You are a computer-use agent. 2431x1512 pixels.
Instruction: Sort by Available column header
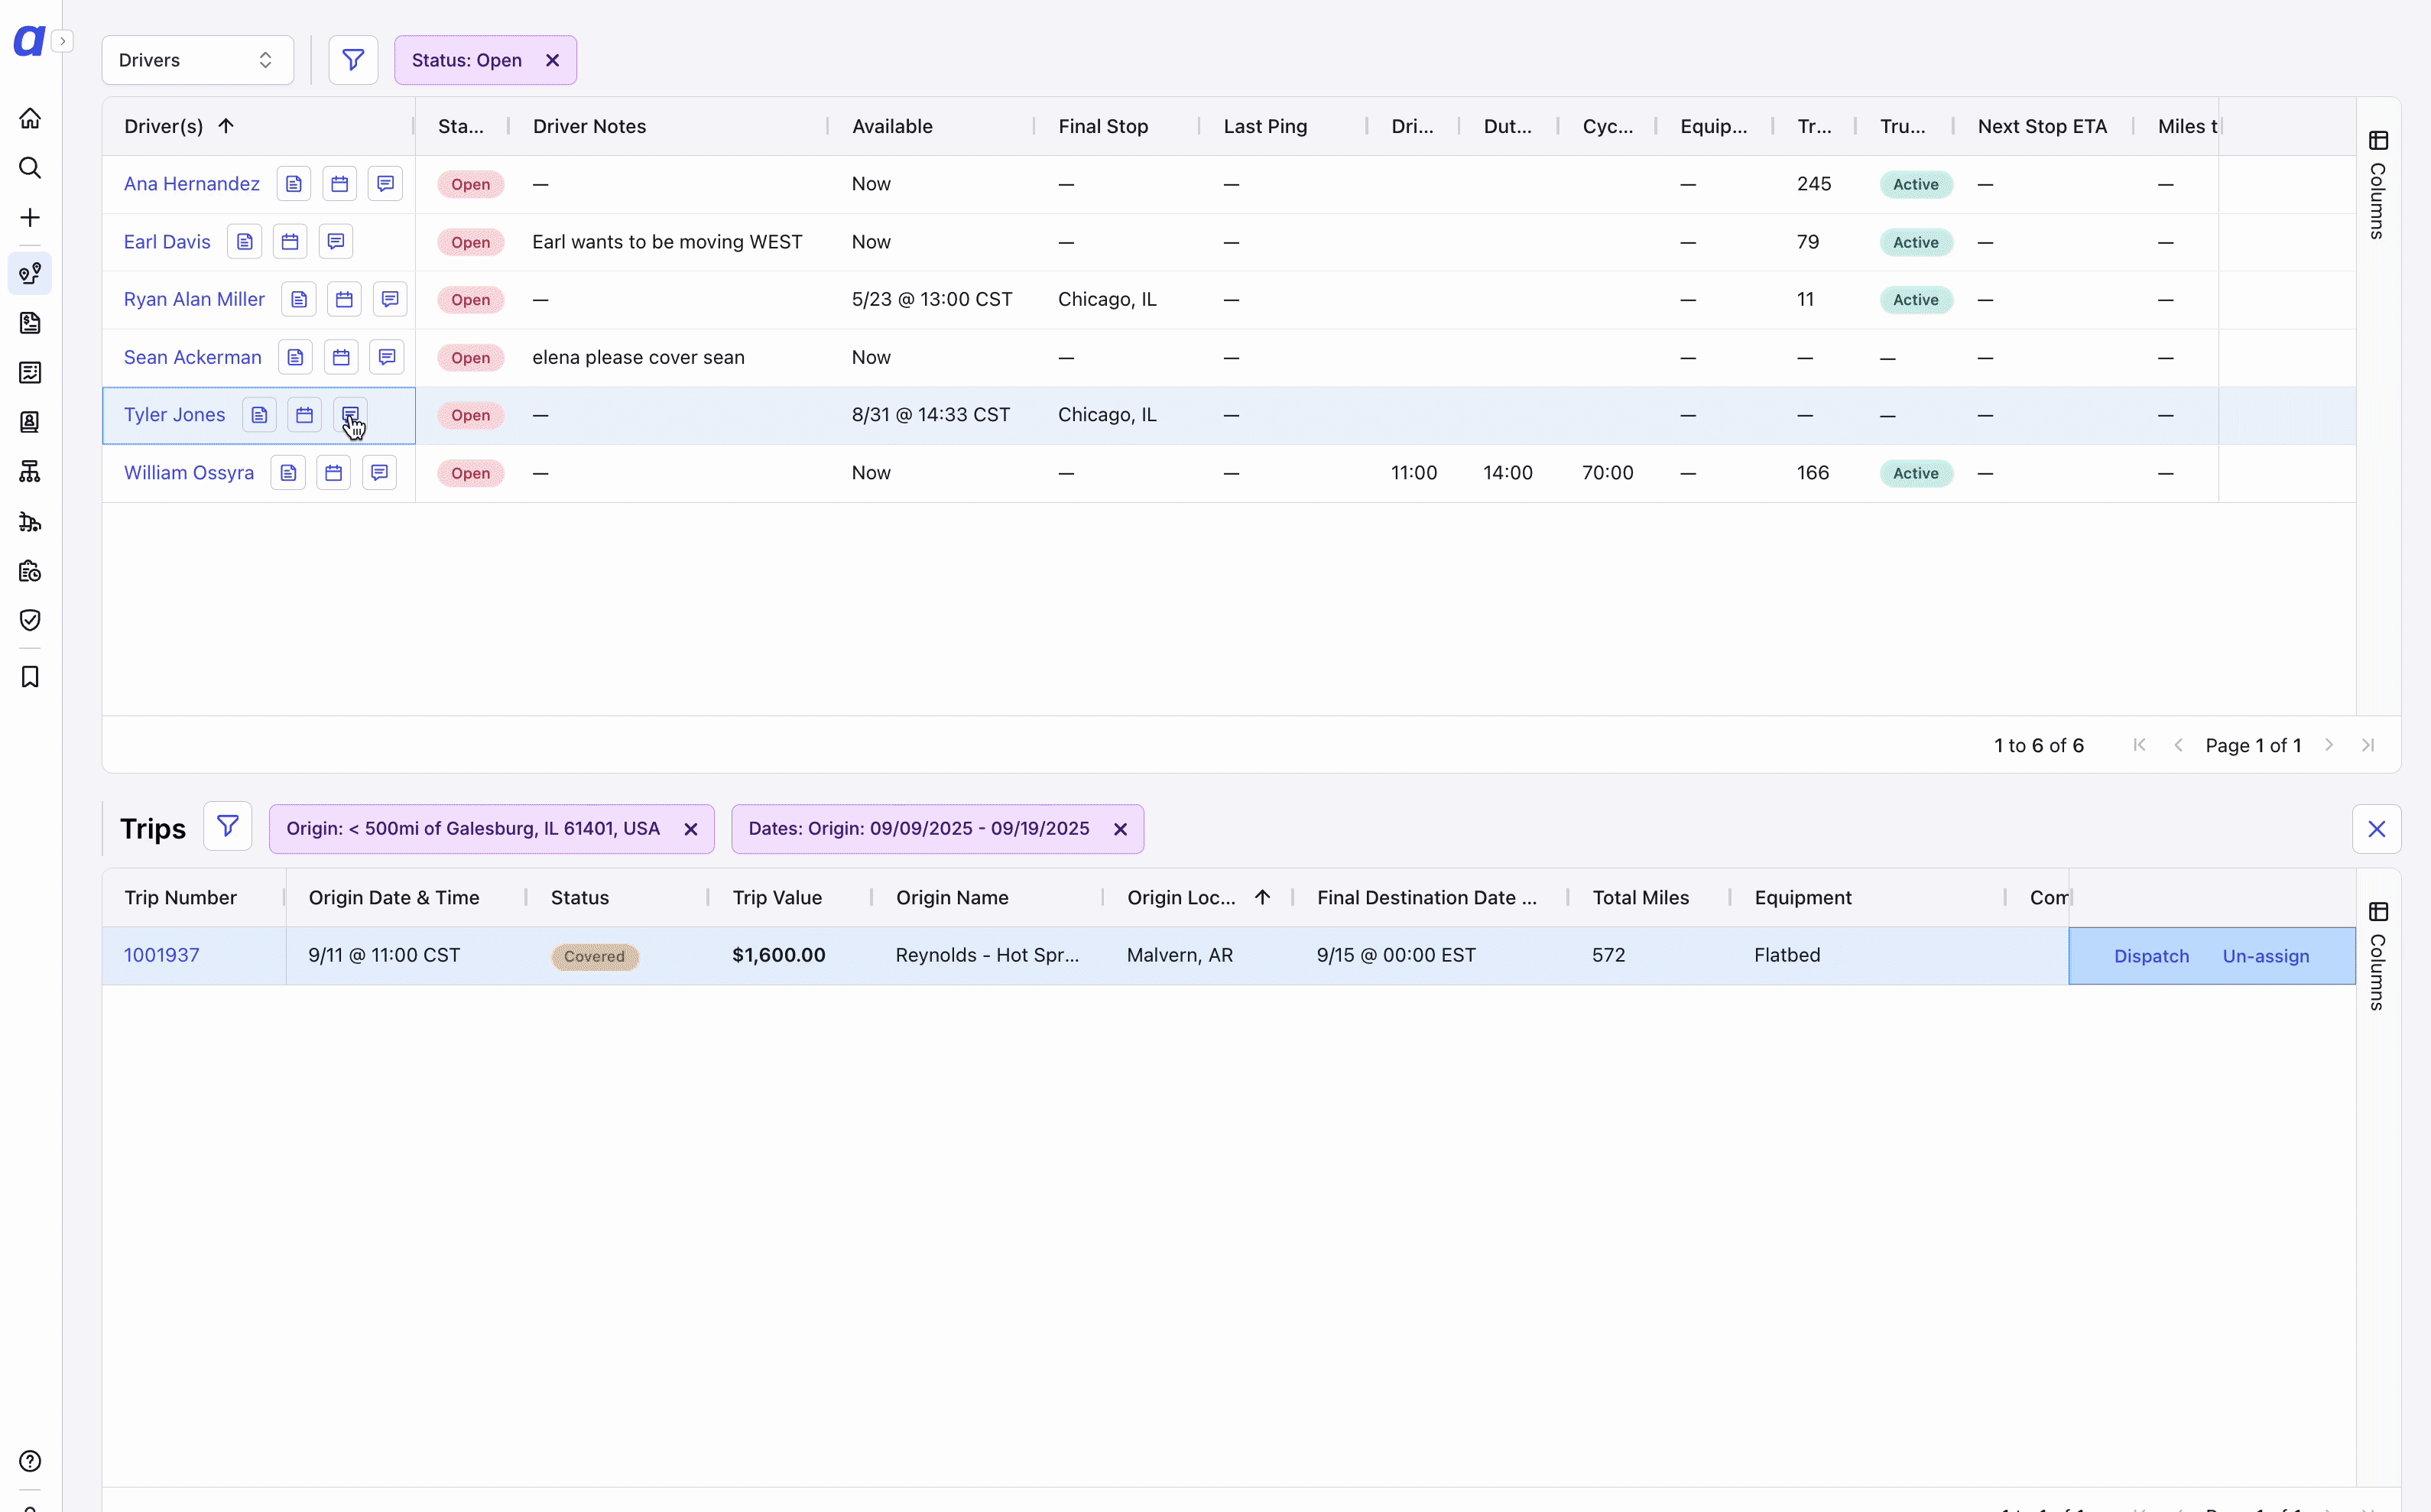click(892, 126)
